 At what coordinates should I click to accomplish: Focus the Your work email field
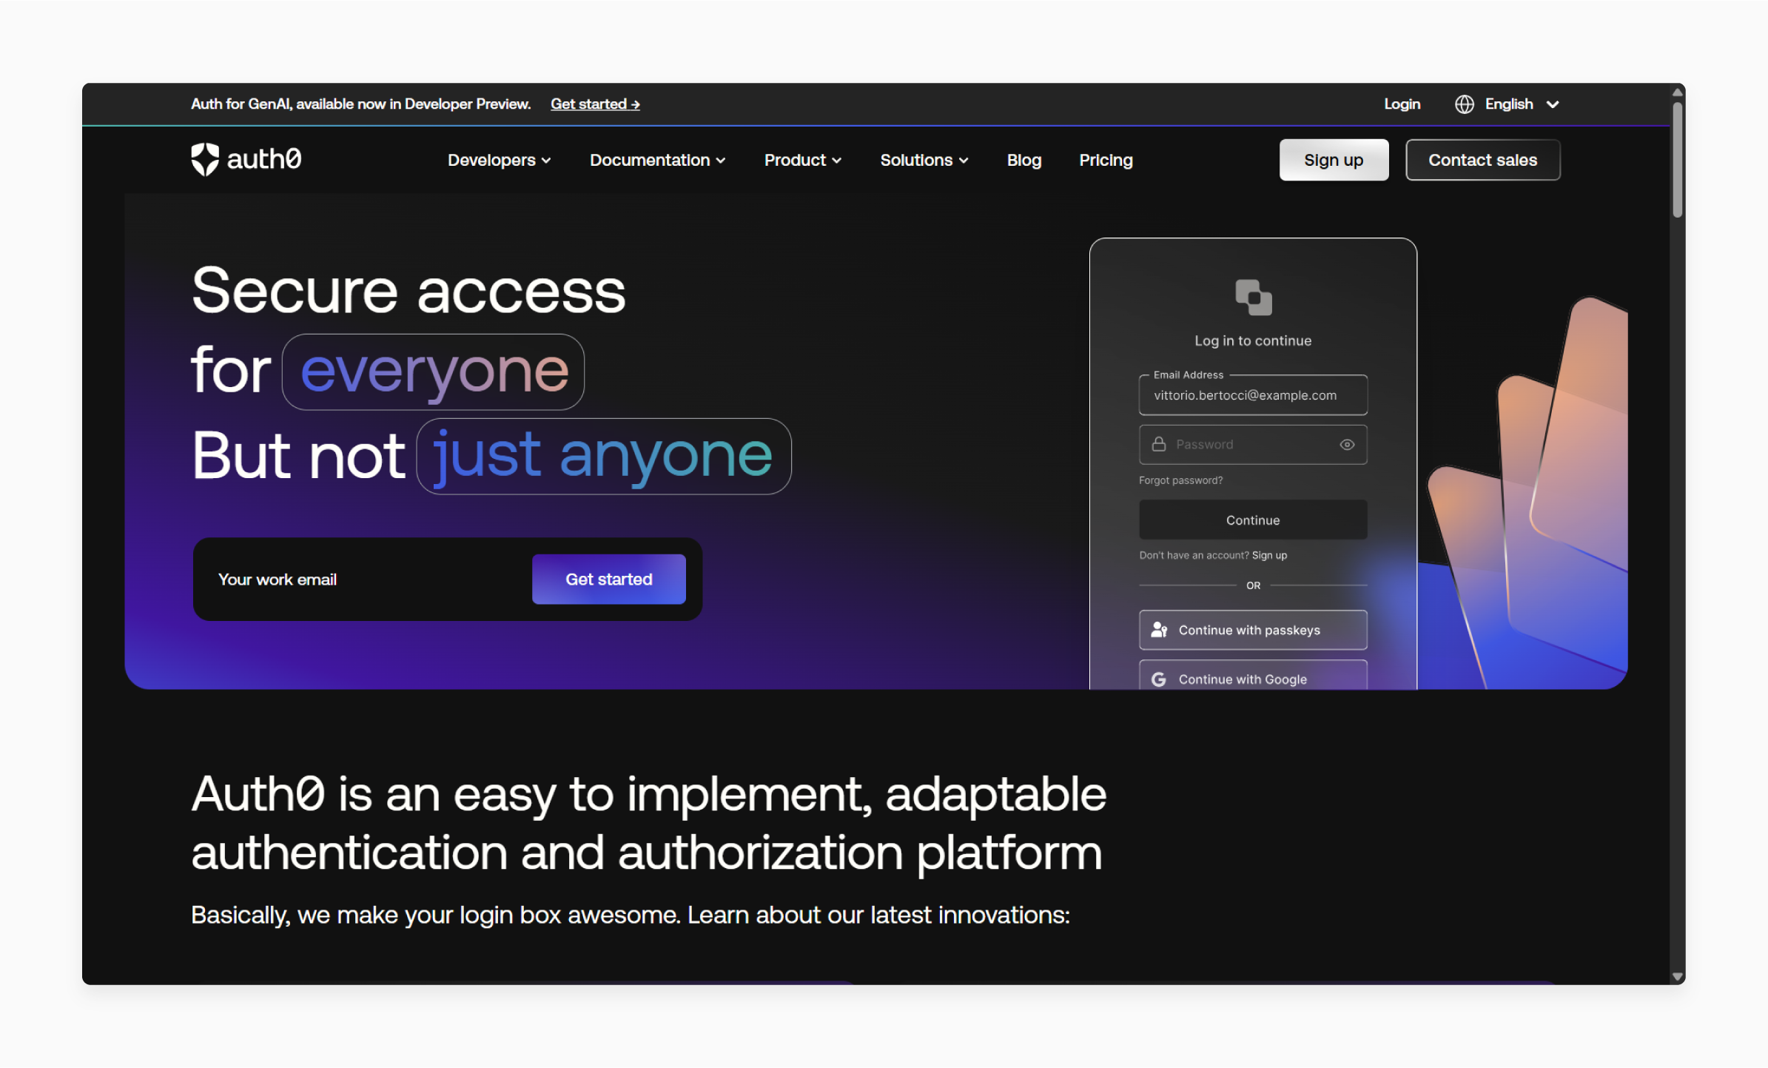coord(370,580)
